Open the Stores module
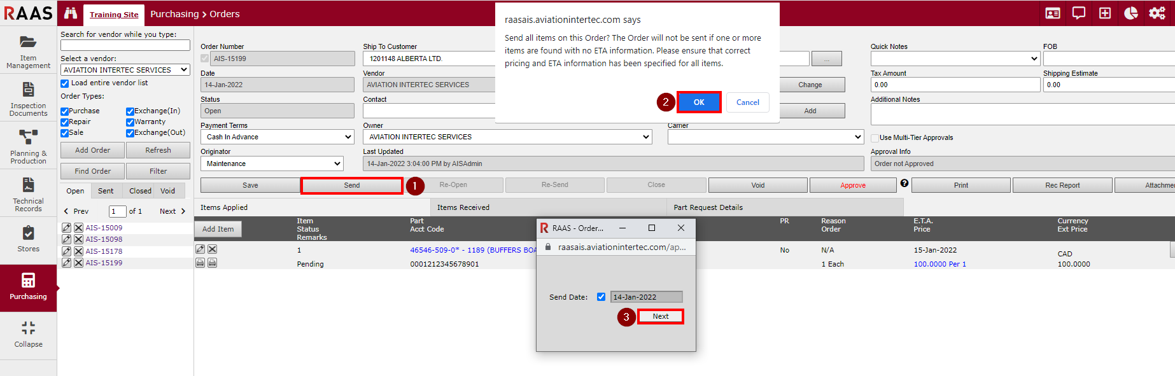1175x376 pixels. click(x=28, y=239)
